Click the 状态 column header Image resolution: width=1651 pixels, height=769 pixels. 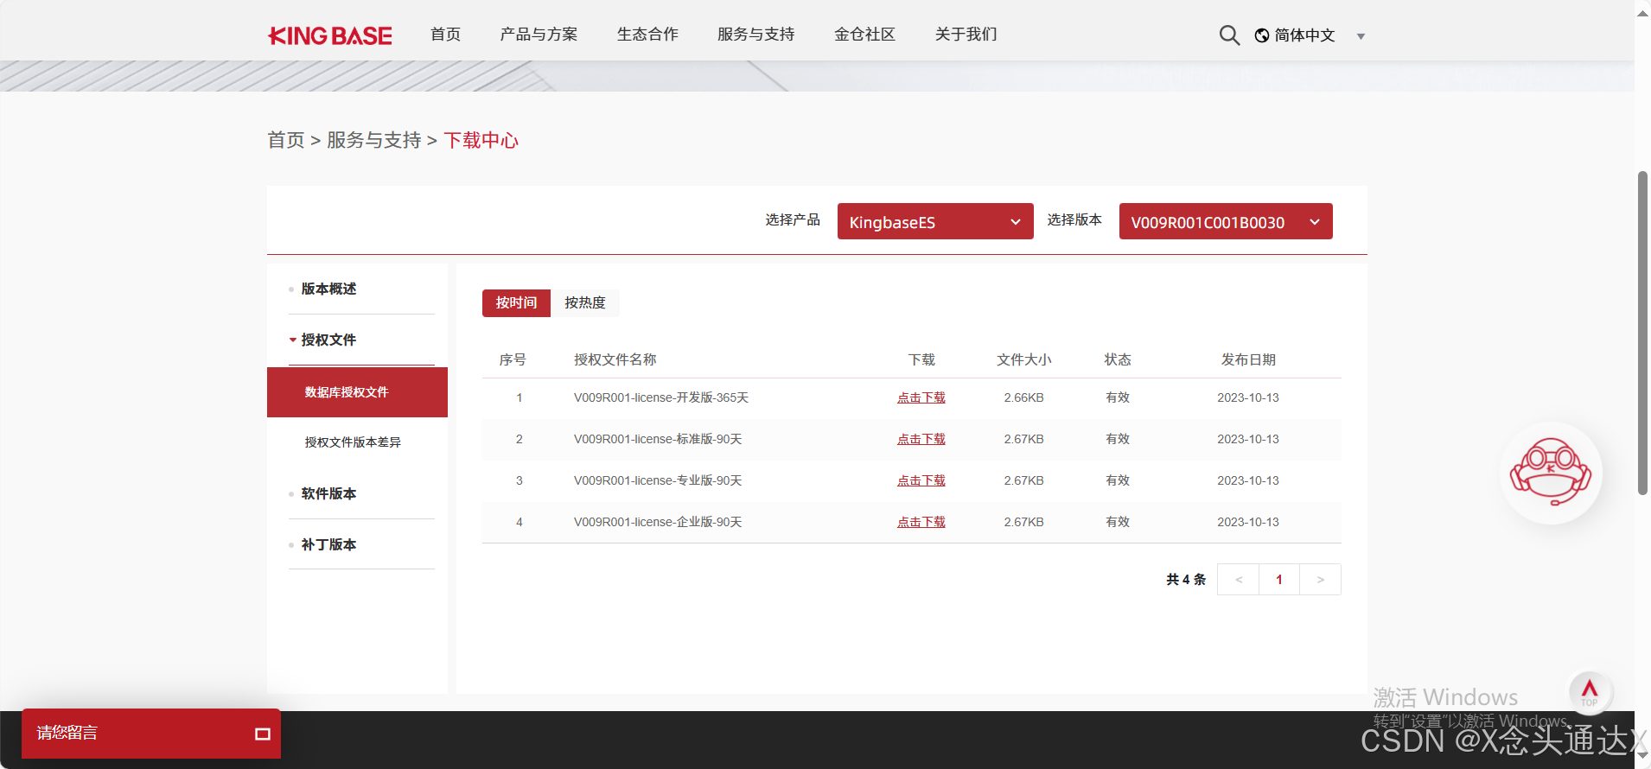[x=1118, y=359]
